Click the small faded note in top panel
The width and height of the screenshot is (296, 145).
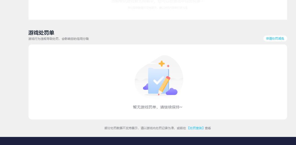pos(158,8)
